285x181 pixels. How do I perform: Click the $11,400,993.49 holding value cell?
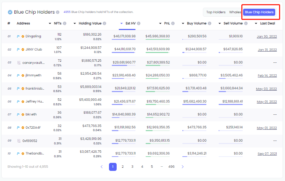(90, 100)
